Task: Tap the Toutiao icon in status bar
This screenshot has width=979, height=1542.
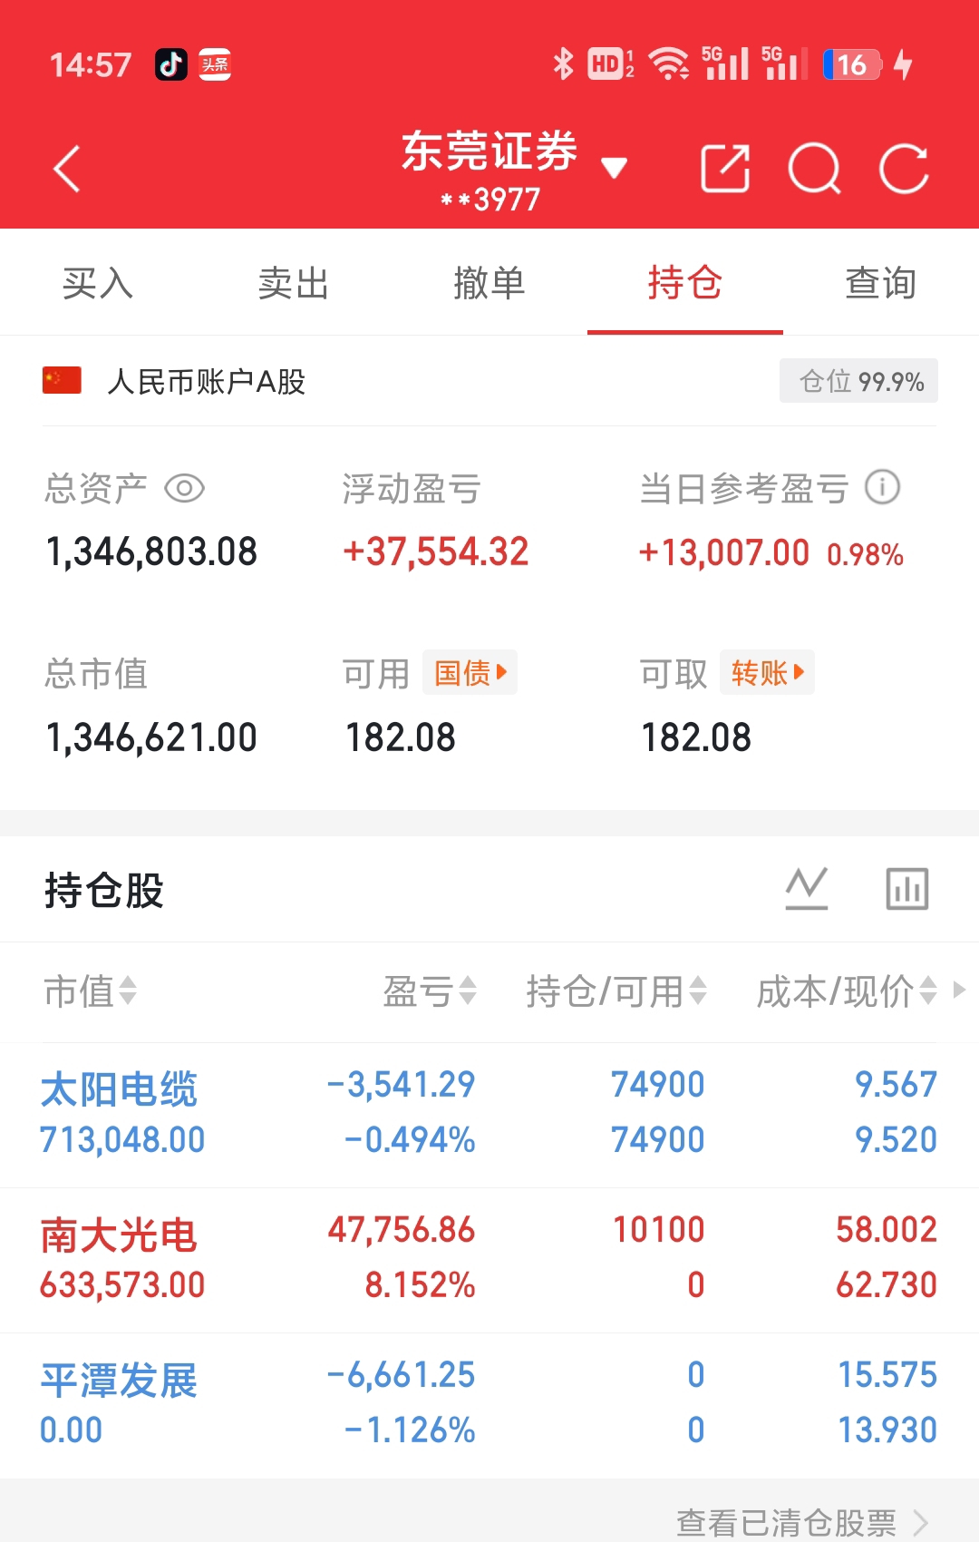Action: (x=215, y=64)
